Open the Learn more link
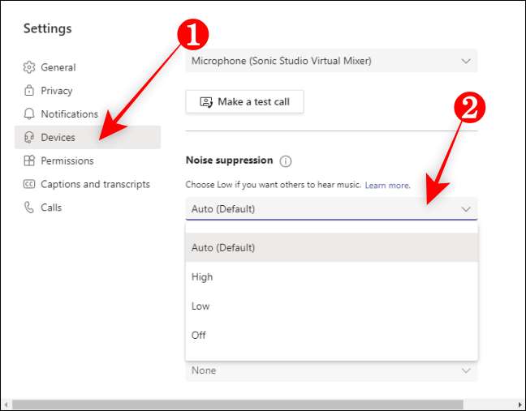526x411 pixels. pyautogui.click(x=387, y=186)
